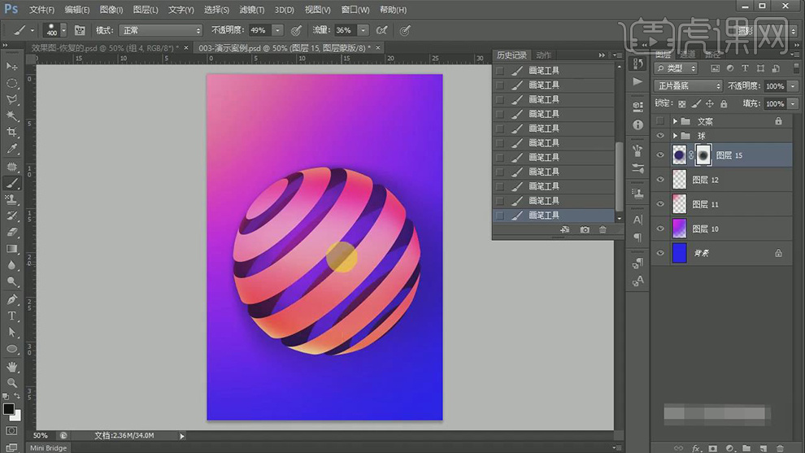Hide layer 图层 12 with eye icon

[660, 180]
